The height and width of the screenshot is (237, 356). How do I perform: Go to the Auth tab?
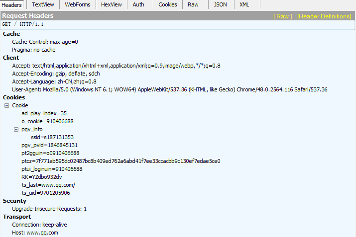tap(138, 4)
